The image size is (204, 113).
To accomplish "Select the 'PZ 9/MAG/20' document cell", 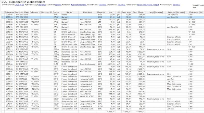I will 22,87.
